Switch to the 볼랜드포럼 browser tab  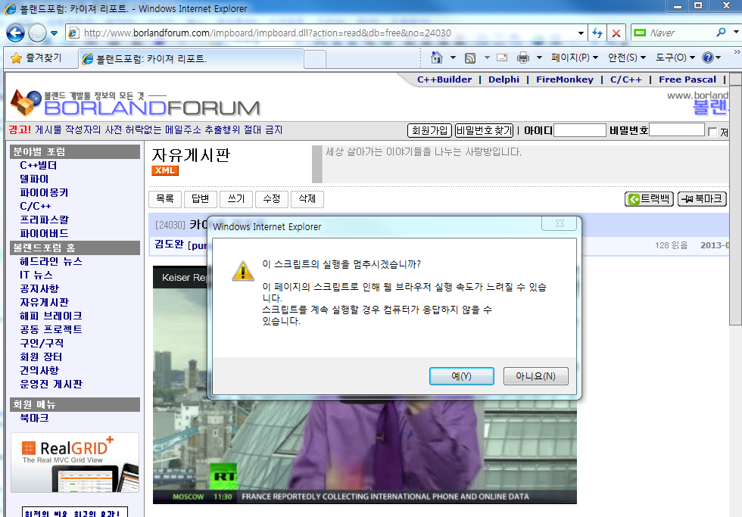pos(191,58)
